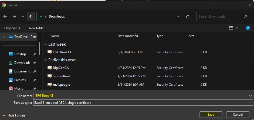Click the Music icon in sidebar
Screen dimensions: 254x120
click(11, 88)
